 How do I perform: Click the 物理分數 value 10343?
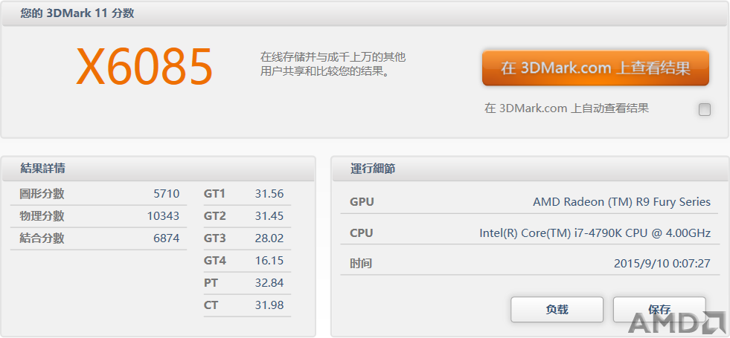point(163,216)
